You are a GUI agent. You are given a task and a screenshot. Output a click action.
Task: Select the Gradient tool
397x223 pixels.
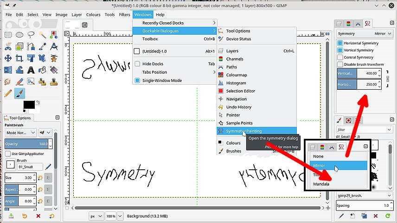54,70
